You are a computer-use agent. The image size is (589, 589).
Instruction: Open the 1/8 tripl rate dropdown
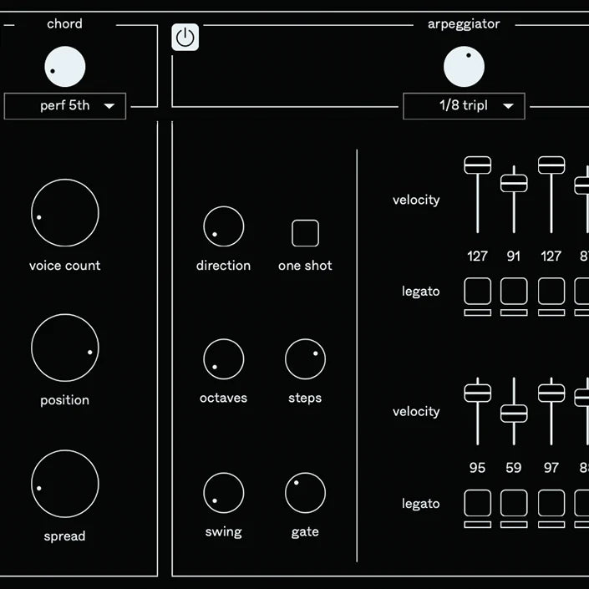click(464, 106)
